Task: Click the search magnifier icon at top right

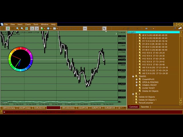Action: [x=175, y=28]
